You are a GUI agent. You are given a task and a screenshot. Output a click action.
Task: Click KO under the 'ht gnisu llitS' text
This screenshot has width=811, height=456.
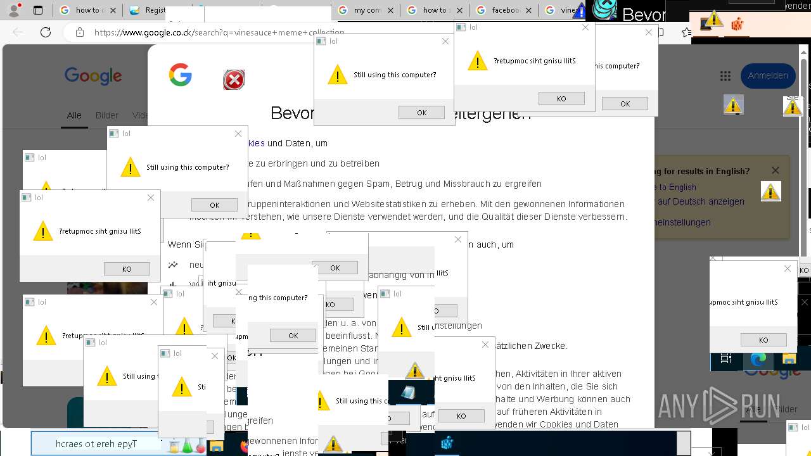461,415
